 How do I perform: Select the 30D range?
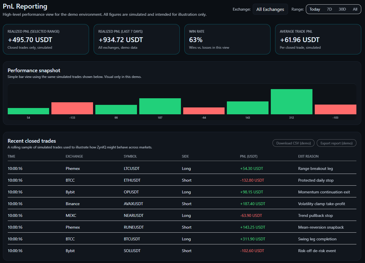click(342, 9)
